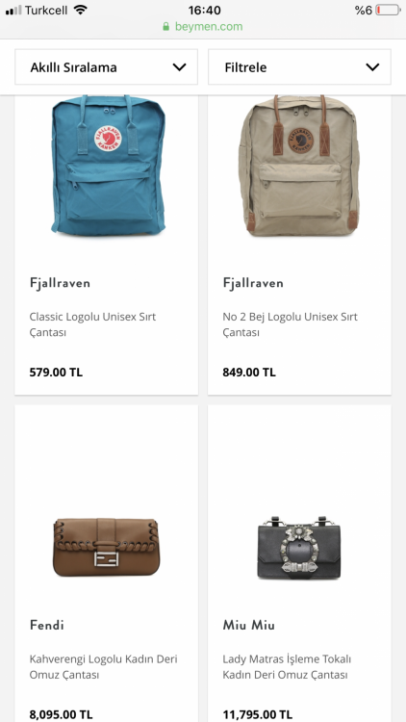View the brown Fendi shoulder bag image
The width and height of the screenshot is (406, 722).
click(x=106, y=547)
